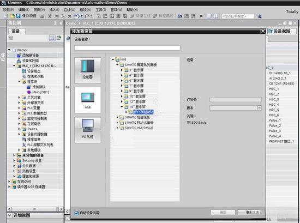Click the 取消 cancel button
Screen dimensions: 300x223
pyautogui.click(x=249, y=212)
